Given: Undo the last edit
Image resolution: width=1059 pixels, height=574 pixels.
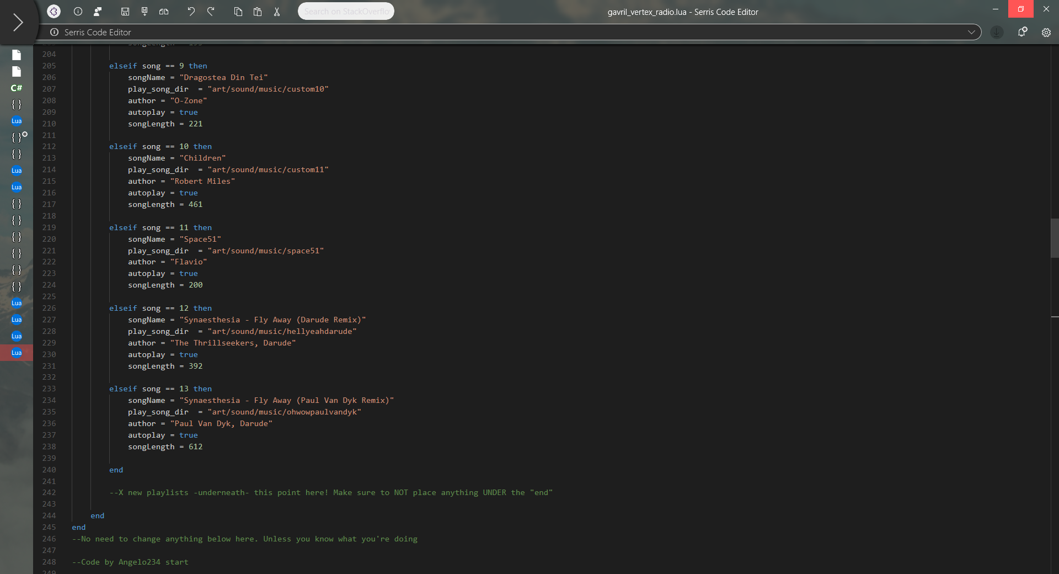Looking at the screenshot, I should click(191, 11).
